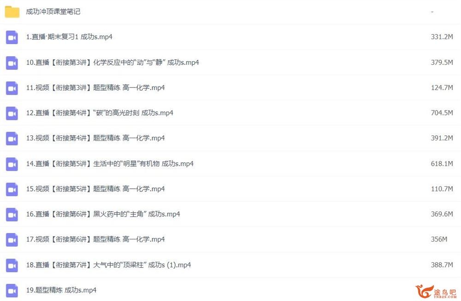
Task: Click video icon beside 19.题型精练
Action: (x=12, y=291)
